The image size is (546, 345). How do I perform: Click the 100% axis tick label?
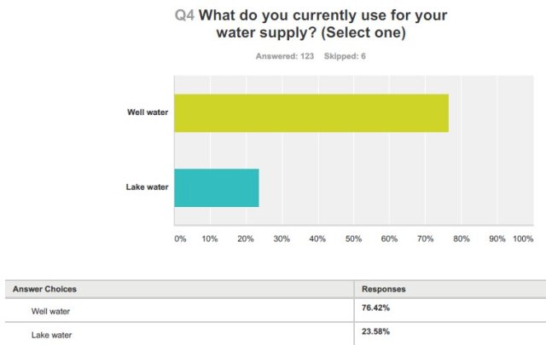(x=523, y=239)
